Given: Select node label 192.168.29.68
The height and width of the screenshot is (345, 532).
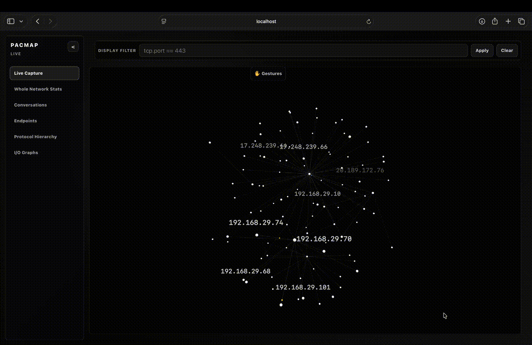Looking at the screenshot, I should [x=246, y=271].
